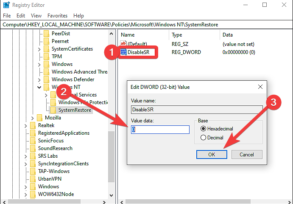The height and width of the screenshot is (204, 293).
Task: Click the Registry Editor app icon in title bar
Action: tap(6, 5)
